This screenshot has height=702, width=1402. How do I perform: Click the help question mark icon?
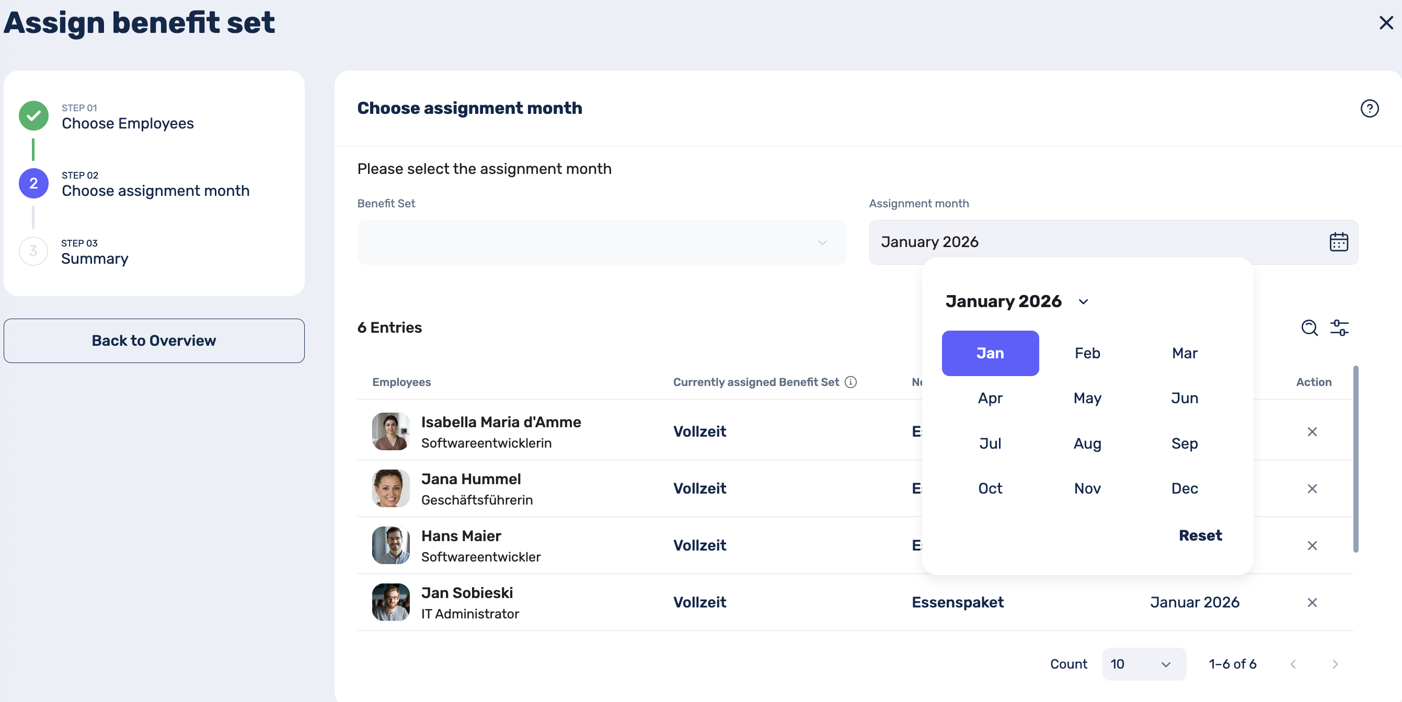coord(1369,108)
